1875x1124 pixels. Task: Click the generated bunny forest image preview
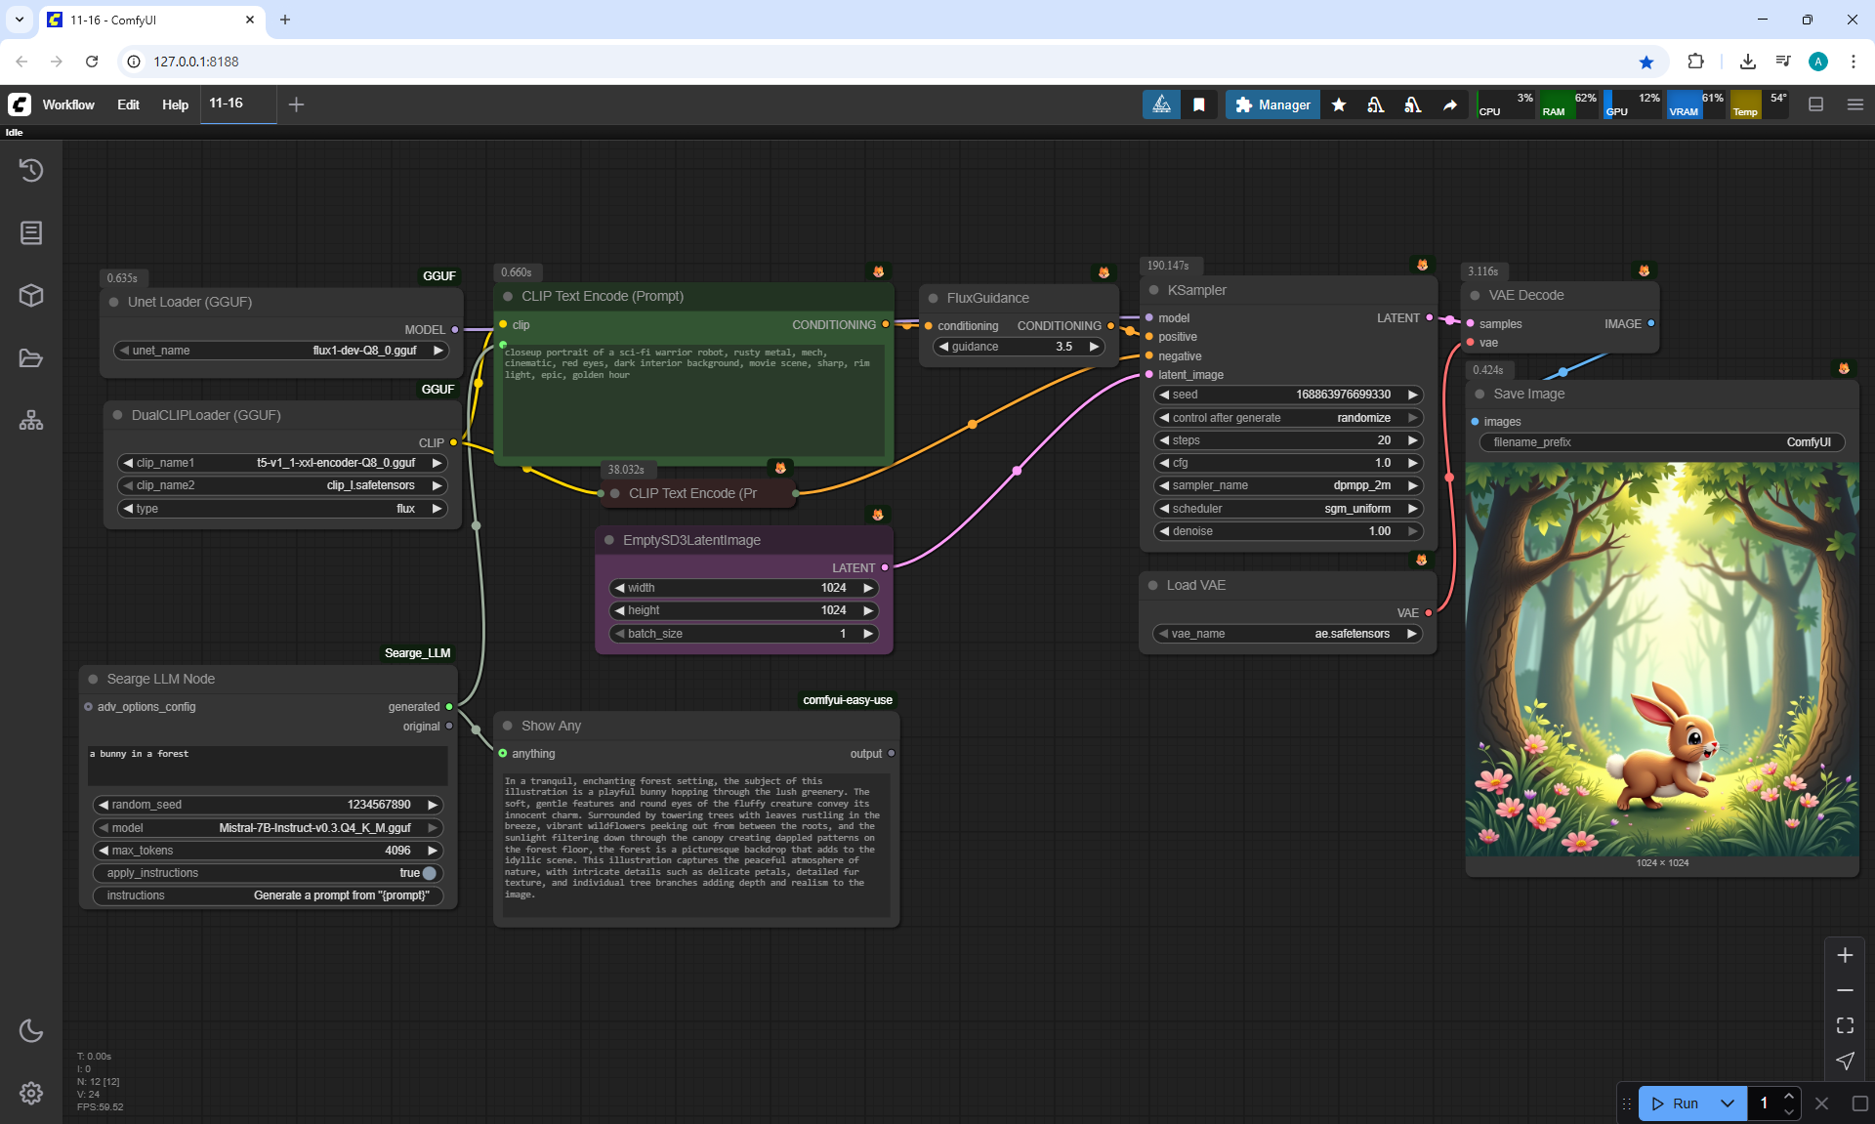[x=1661, y=659]
